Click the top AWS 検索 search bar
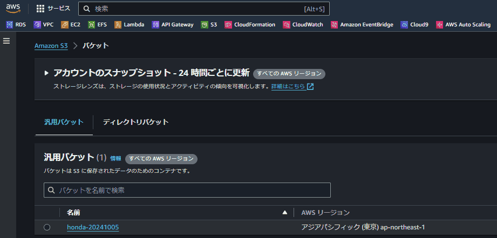The image size is (497, 238). [x=204, y=9]
